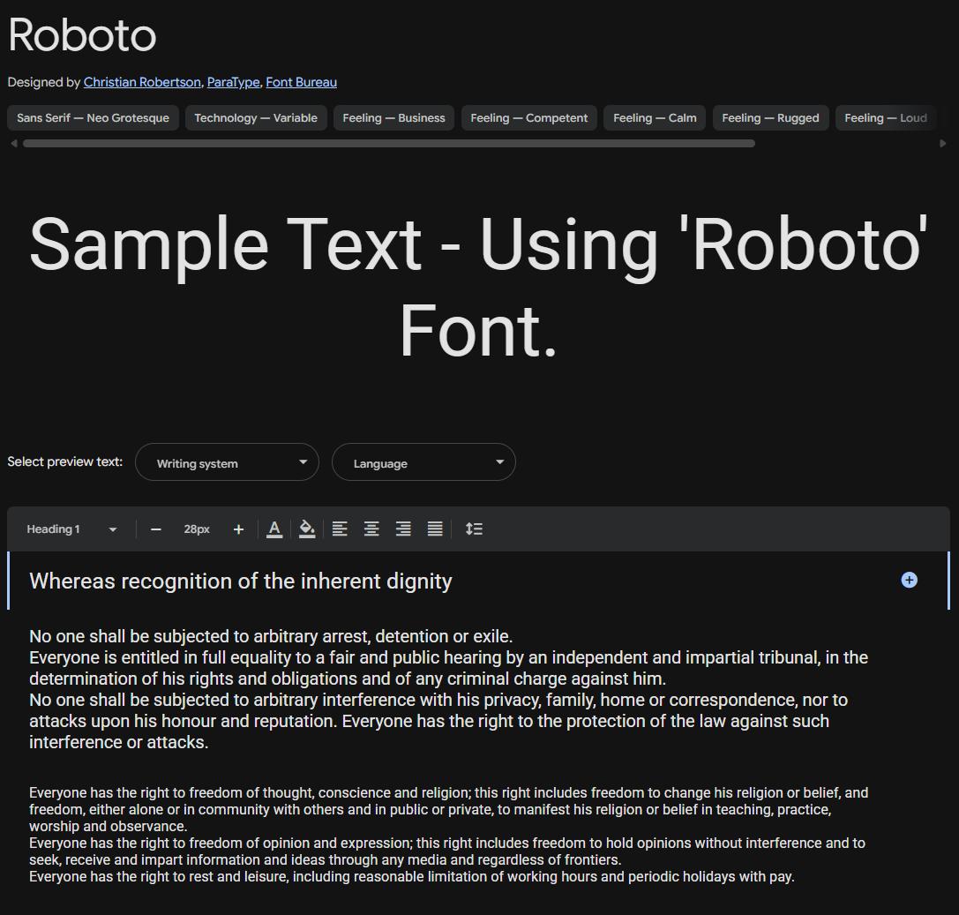This screenshot has width=959, height=915.
Task: Click paragraph starting 'Everyone has the right to freedom of thought'
Action: pyautogui.click(x=448, y=835)
